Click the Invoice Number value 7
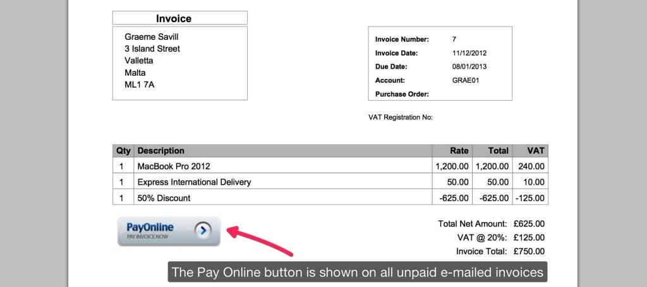 click(x=454, y=39)
